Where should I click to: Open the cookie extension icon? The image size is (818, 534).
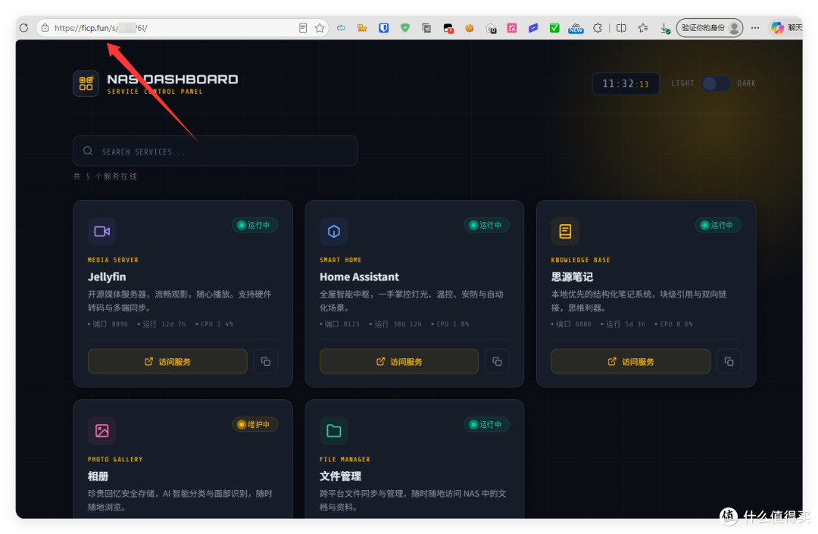(469, 28)
